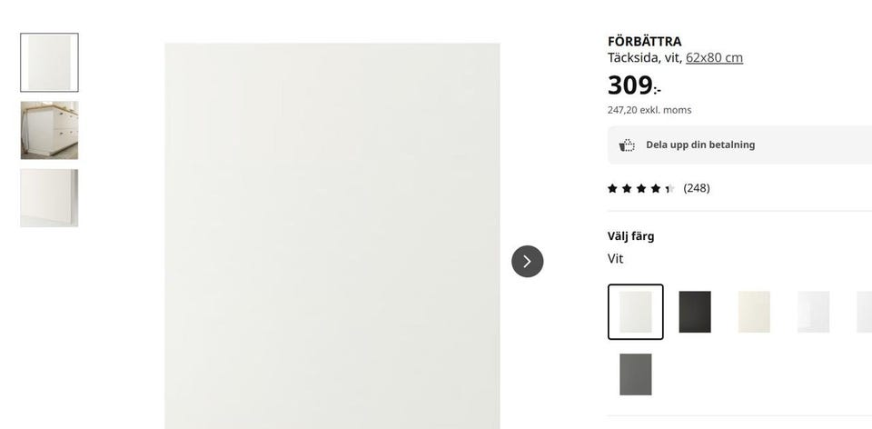Select the first white panel thumbnail
Screen dimensions: 872x429
[49, 63]
